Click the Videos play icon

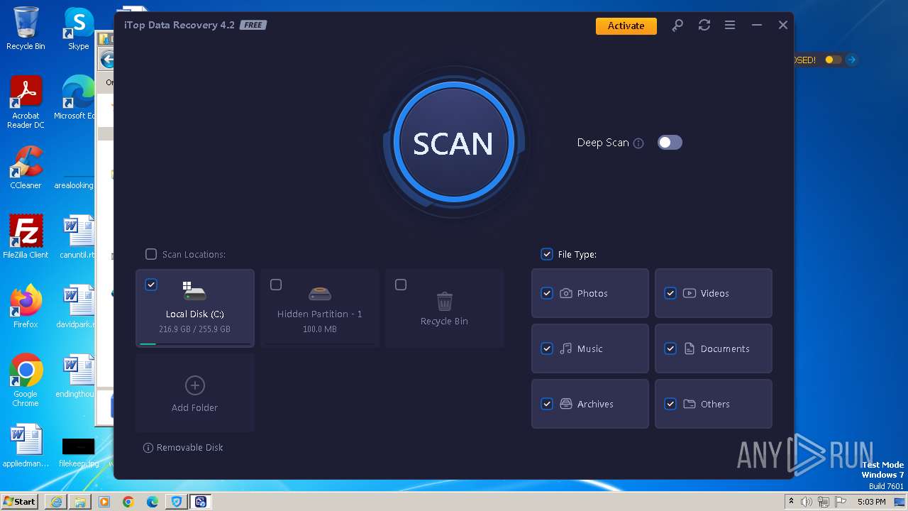(690, 293)
